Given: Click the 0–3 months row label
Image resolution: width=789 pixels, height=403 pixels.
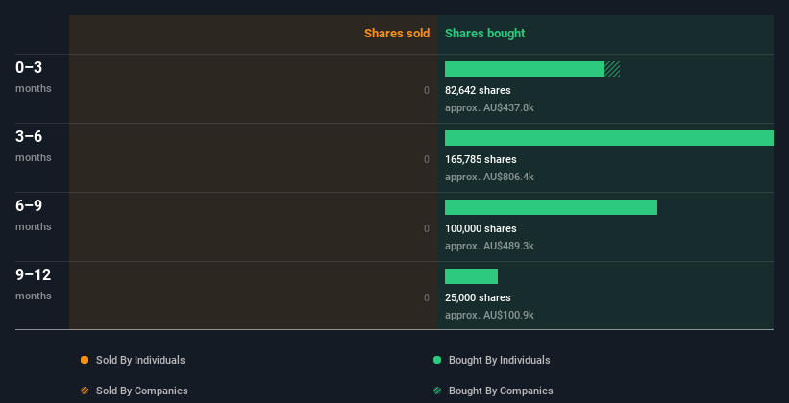Looking at the screenshot, I should [34, 77].
